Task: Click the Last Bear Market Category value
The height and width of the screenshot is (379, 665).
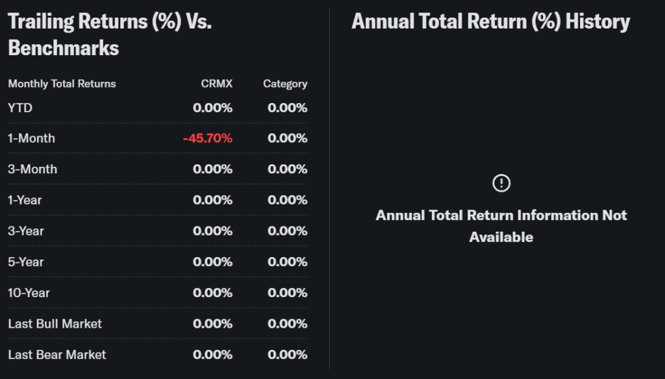Action: click(287, 354)
